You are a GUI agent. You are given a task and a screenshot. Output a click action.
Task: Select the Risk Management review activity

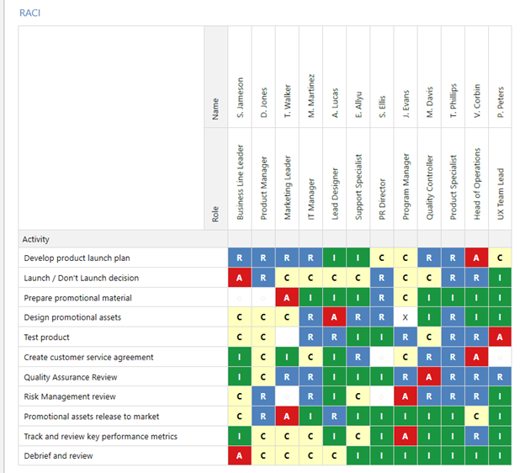70,396
